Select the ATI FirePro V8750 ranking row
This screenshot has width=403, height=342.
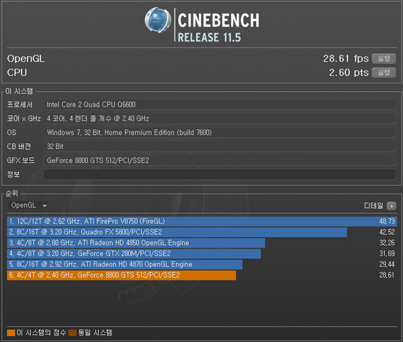(201, 221)
